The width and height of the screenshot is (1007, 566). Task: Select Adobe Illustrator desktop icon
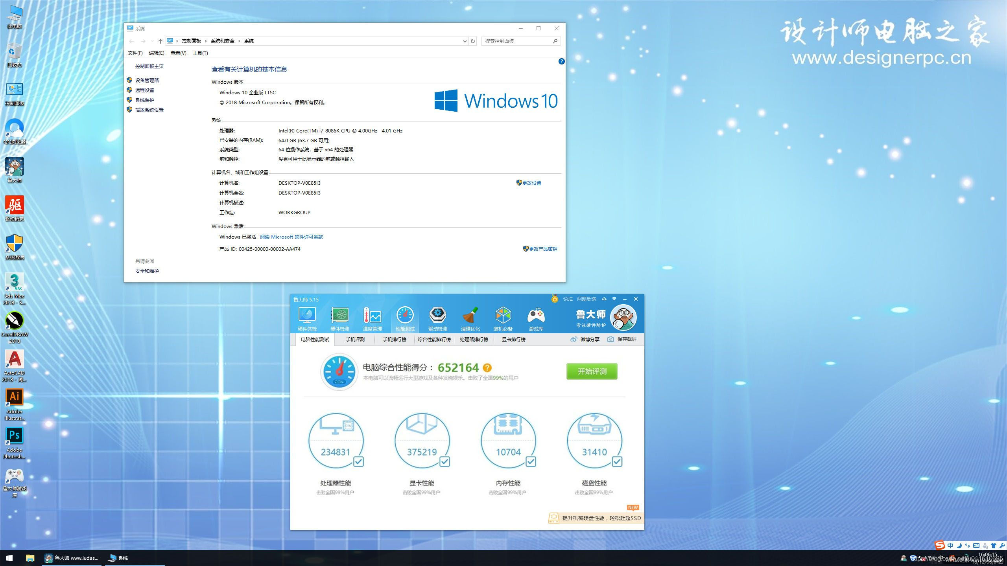15,405
